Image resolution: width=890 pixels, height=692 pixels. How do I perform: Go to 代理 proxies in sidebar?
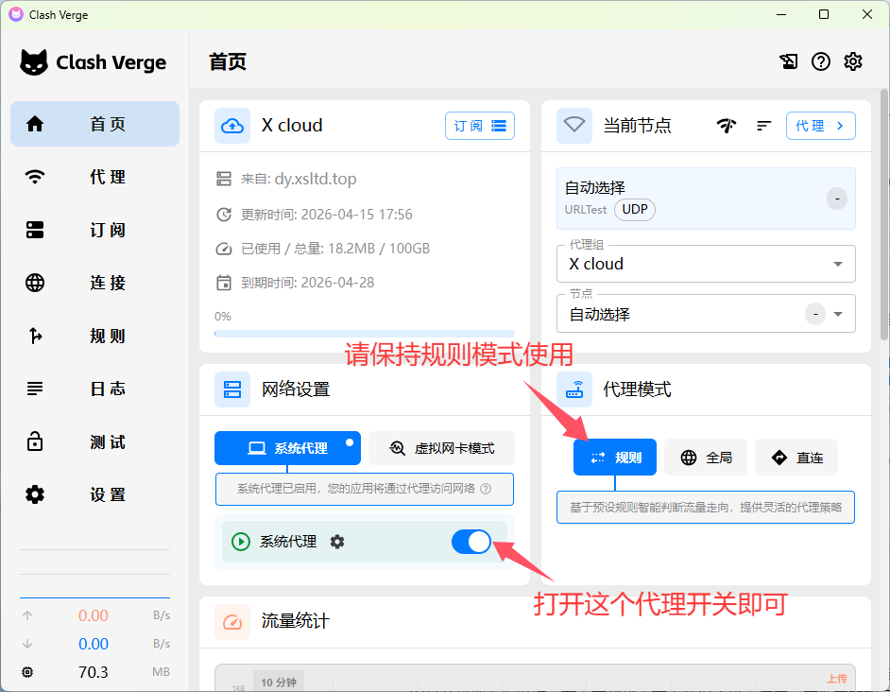coord(94,177)
